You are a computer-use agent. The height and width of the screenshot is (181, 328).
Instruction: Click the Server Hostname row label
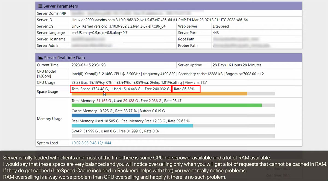click(x=51, y=39)
